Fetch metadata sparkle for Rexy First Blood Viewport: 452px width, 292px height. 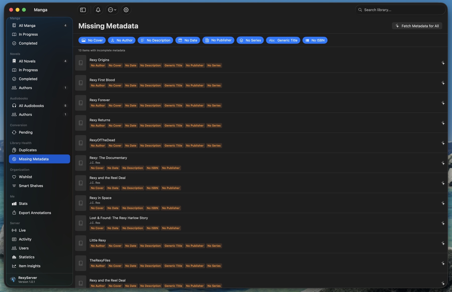click(x=443, y=83)
